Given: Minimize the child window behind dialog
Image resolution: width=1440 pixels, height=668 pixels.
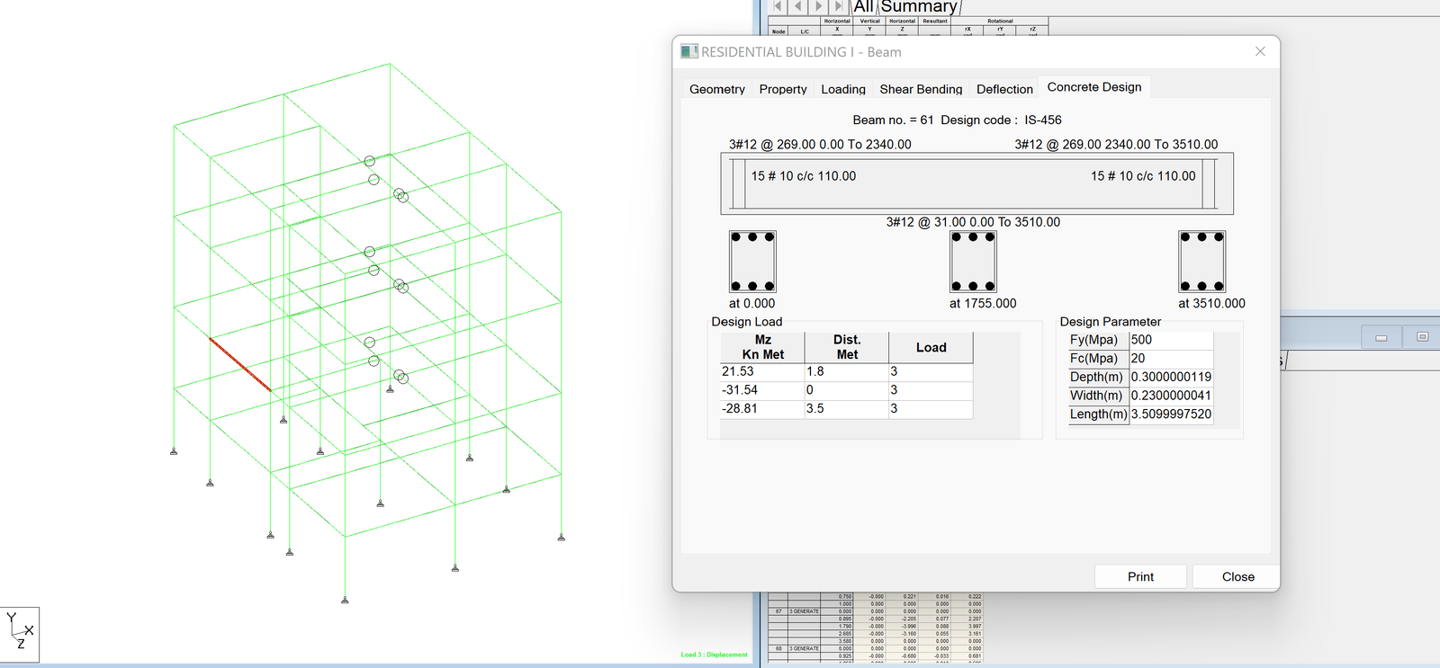Looking at the screenshot, I should click(1381, 337).
